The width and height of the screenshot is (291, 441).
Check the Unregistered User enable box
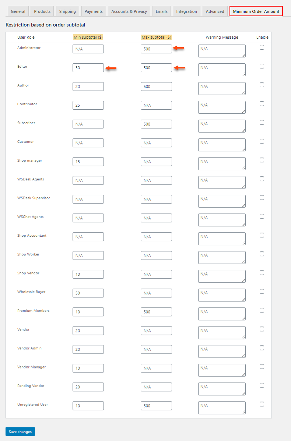click(262, 404)
